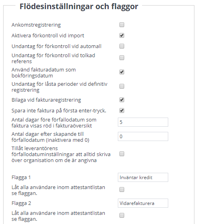Click the Bilaga vid fakturaregistrering label
Viewport: 198px width, 224px height.
click(46, 100)
